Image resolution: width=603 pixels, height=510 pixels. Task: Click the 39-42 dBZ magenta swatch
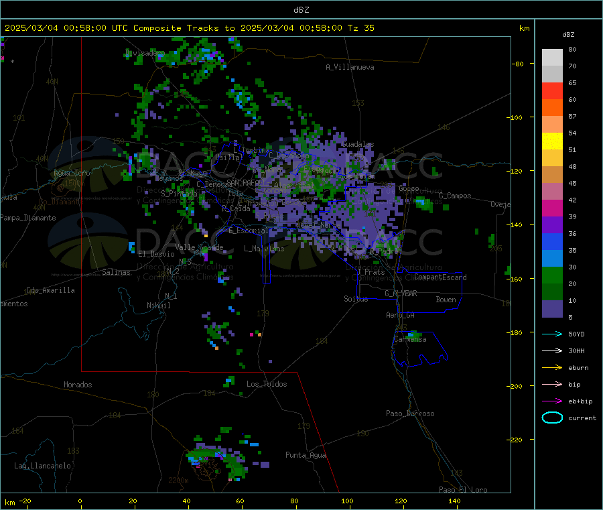(552, 208)
